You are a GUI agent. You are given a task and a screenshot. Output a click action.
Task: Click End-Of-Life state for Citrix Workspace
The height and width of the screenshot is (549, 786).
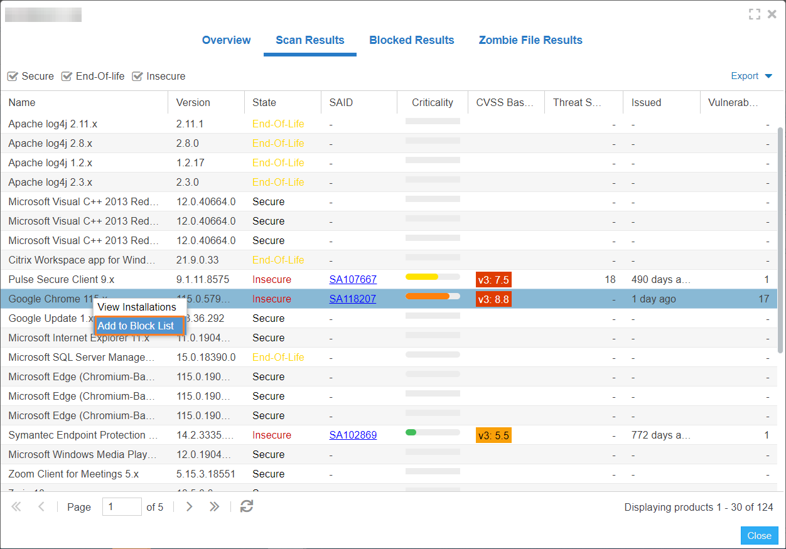pos(278,260)
